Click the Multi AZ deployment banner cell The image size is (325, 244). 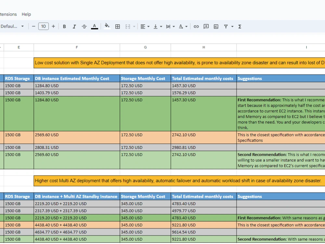(179, 181)
